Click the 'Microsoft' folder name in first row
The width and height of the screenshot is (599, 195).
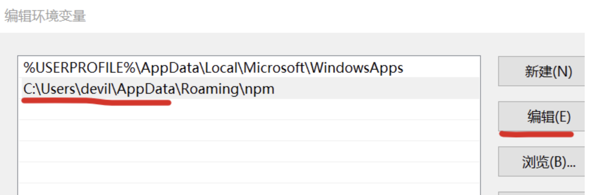coord(274,68)
